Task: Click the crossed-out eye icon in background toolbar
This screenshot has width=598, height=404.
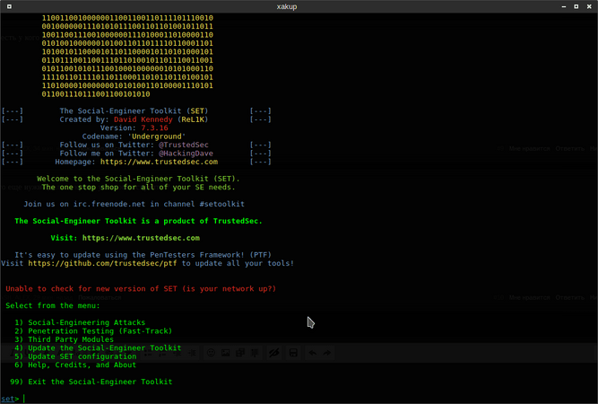Action: 273,353
